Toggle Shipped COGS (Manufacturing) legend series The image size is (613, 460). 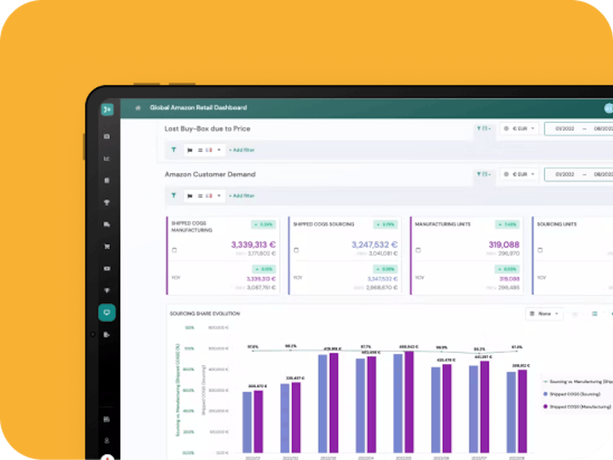(577, 407)
